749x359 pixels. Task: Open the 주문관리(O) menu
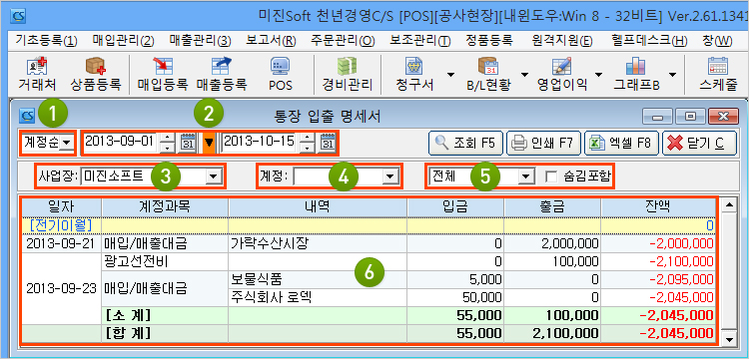pos(343,40)
